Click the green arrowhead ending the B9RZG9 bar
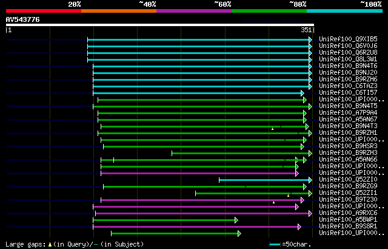The height and width of the screenshot is (249, 388). pos(305,187)
